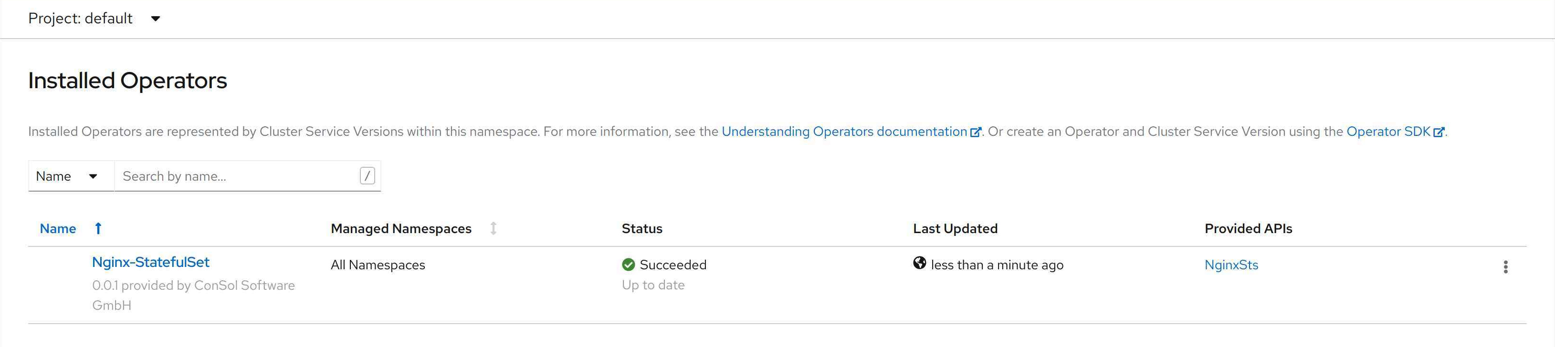Click the green Succeeded checkmark icon
1555x347 pixels.
click(629, 265)
